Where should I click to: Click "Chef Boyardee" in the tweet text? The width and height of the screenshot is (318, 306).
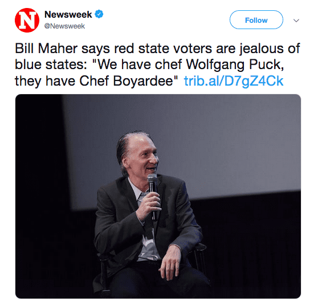coord(126,81)
